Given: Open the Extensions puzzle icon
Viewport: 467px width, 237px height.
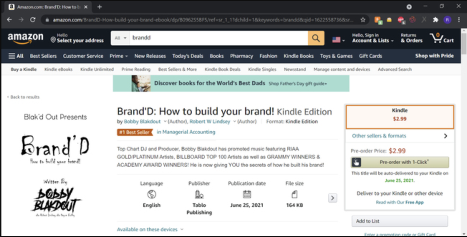Looking at the screenshot, I should click(435, 20).
